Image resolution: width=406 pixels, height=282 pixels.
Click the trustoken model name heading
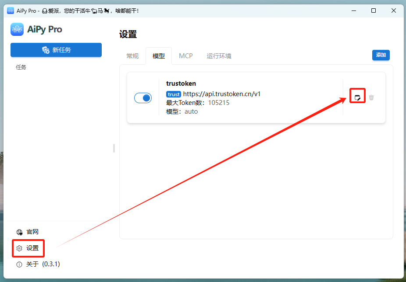point(181,84)
